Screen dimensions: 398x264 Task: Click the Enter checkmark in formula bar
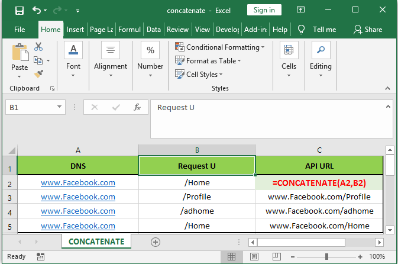116,107
